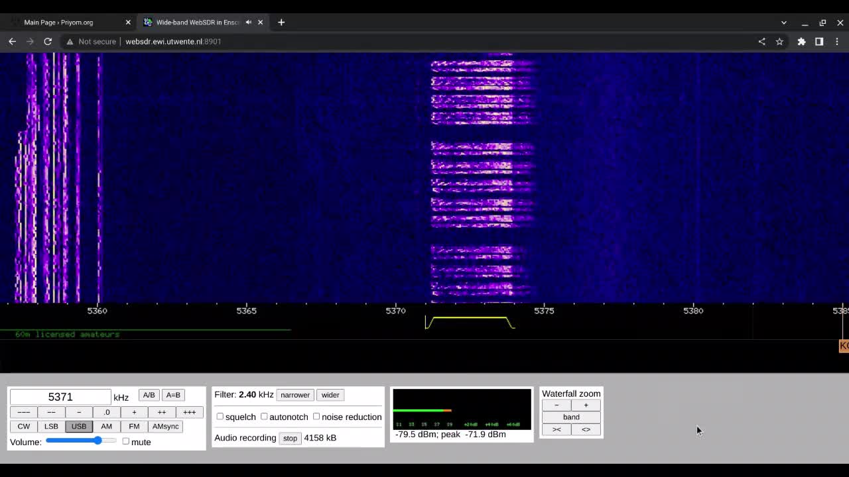Mute the WebSDR tab audio icon
The image size is (849, 477).
249,22
